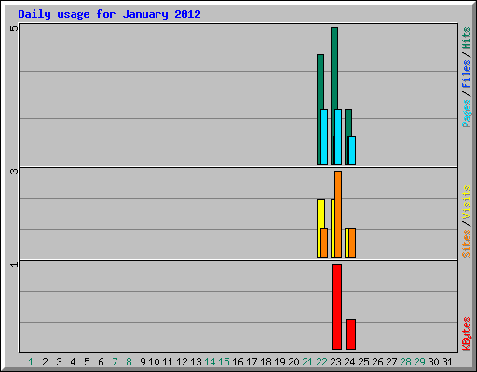
Task: Click day label '14' on the x-axis
Action: (210, 362)
